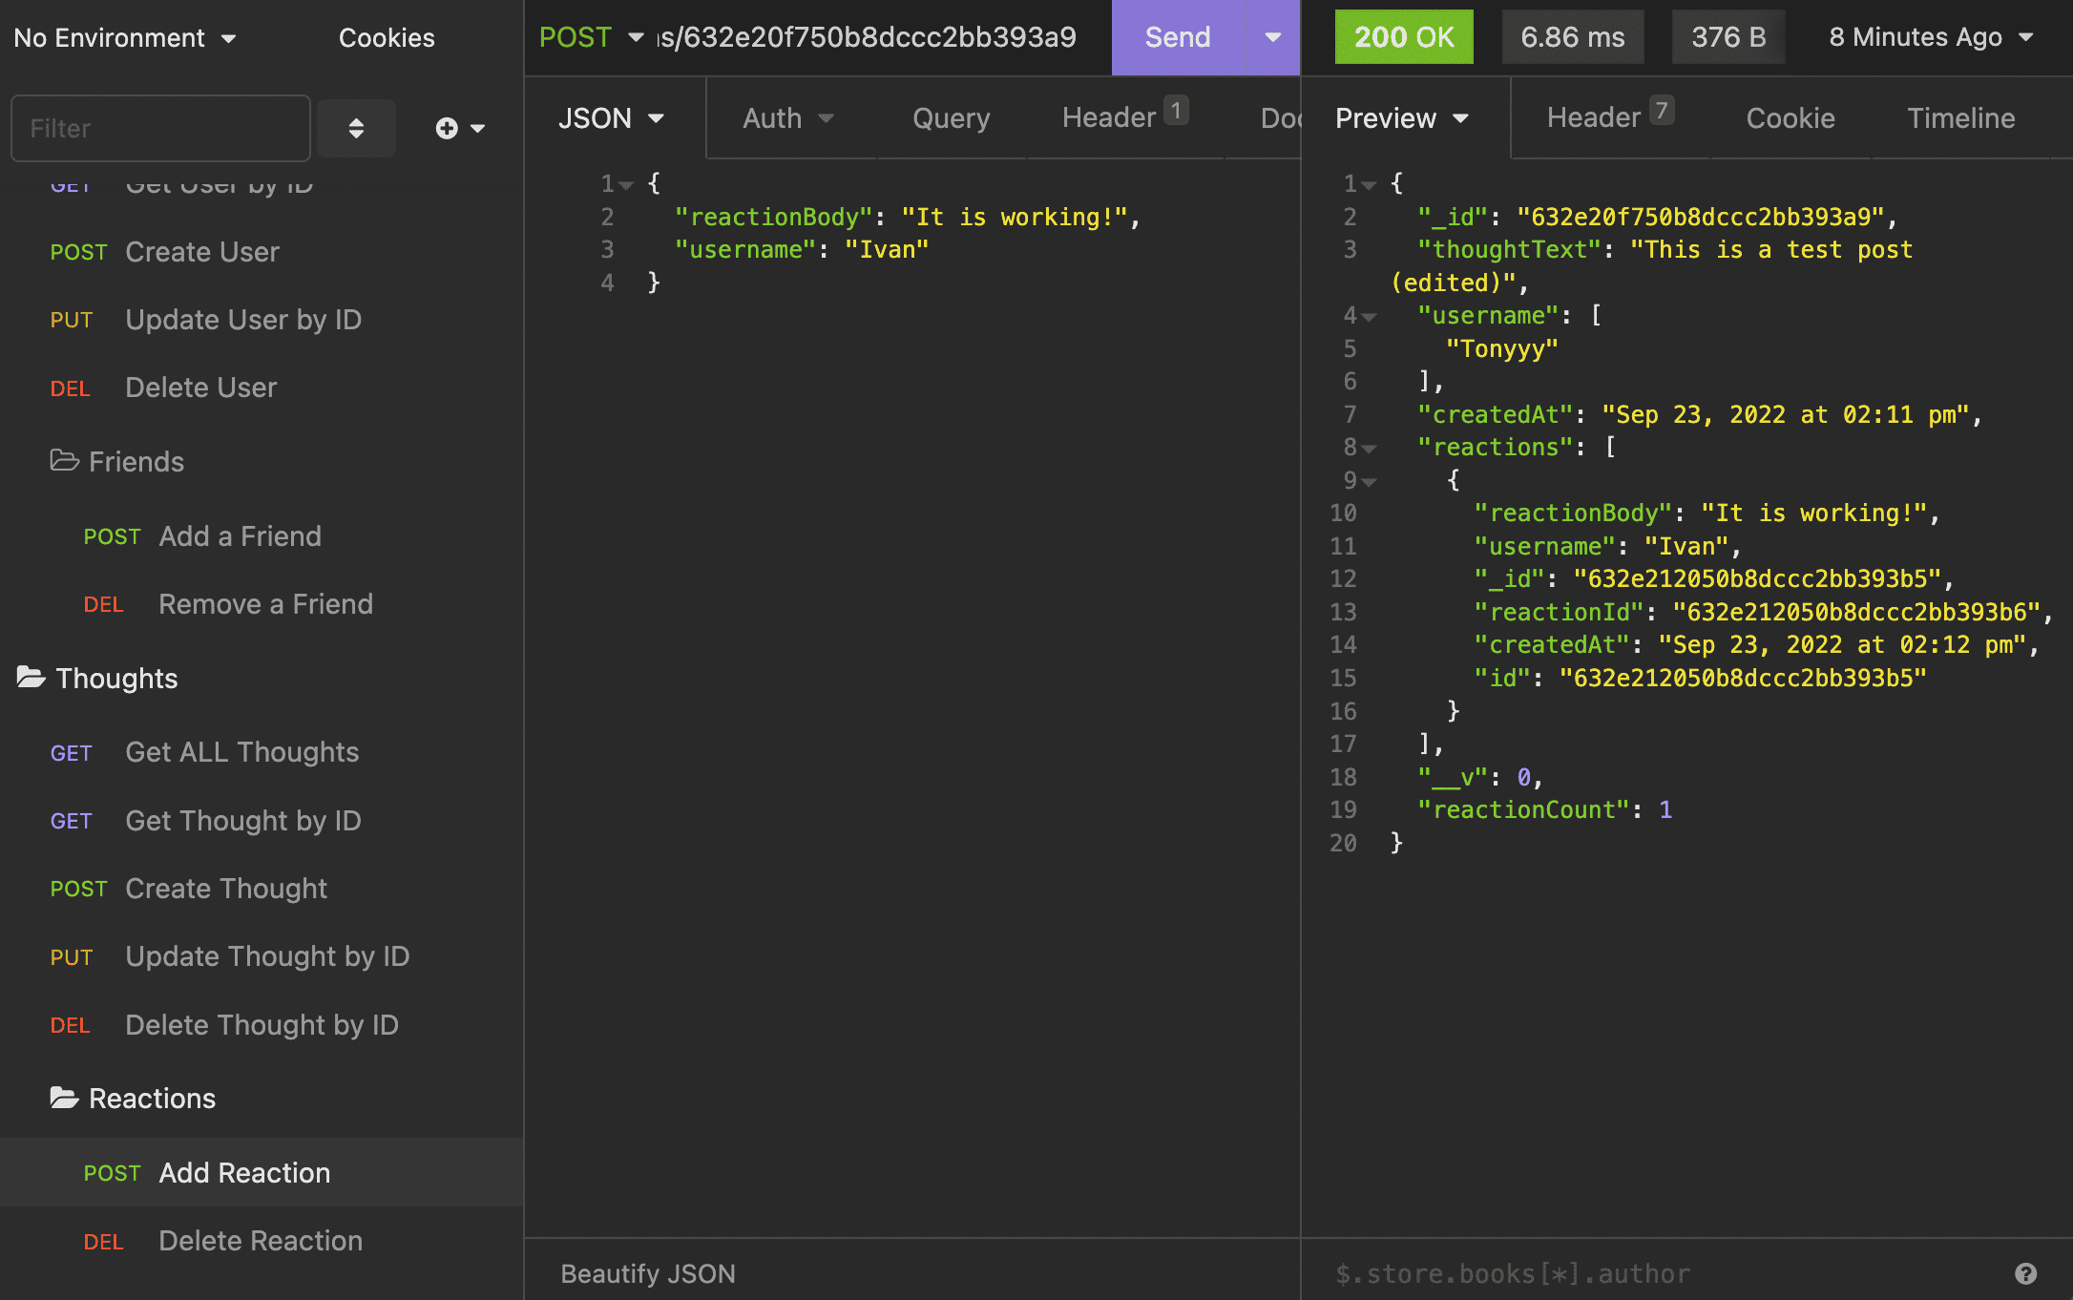Image resolution: width=2073 pixels, height=1300 pixels.
Task: Switch to the Cookie tab
Action: [x=1790, y=118]
